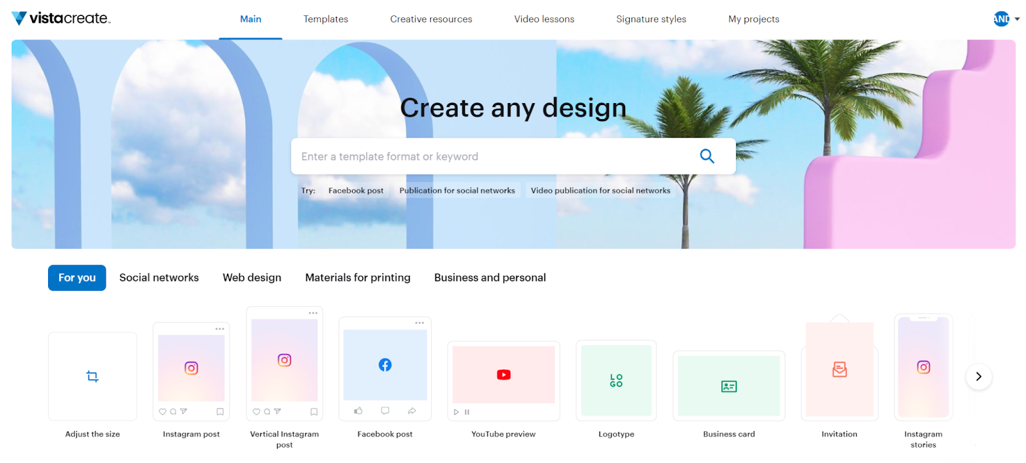Try Video publication for social networks suggestion
Screen dimensions: 1026x463
click(600, 190)
